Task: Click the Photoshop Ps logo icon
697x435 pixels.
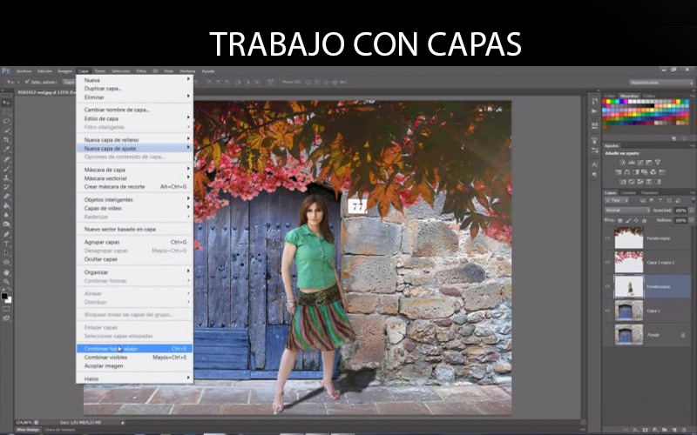Action: click(x=6, y=70)
